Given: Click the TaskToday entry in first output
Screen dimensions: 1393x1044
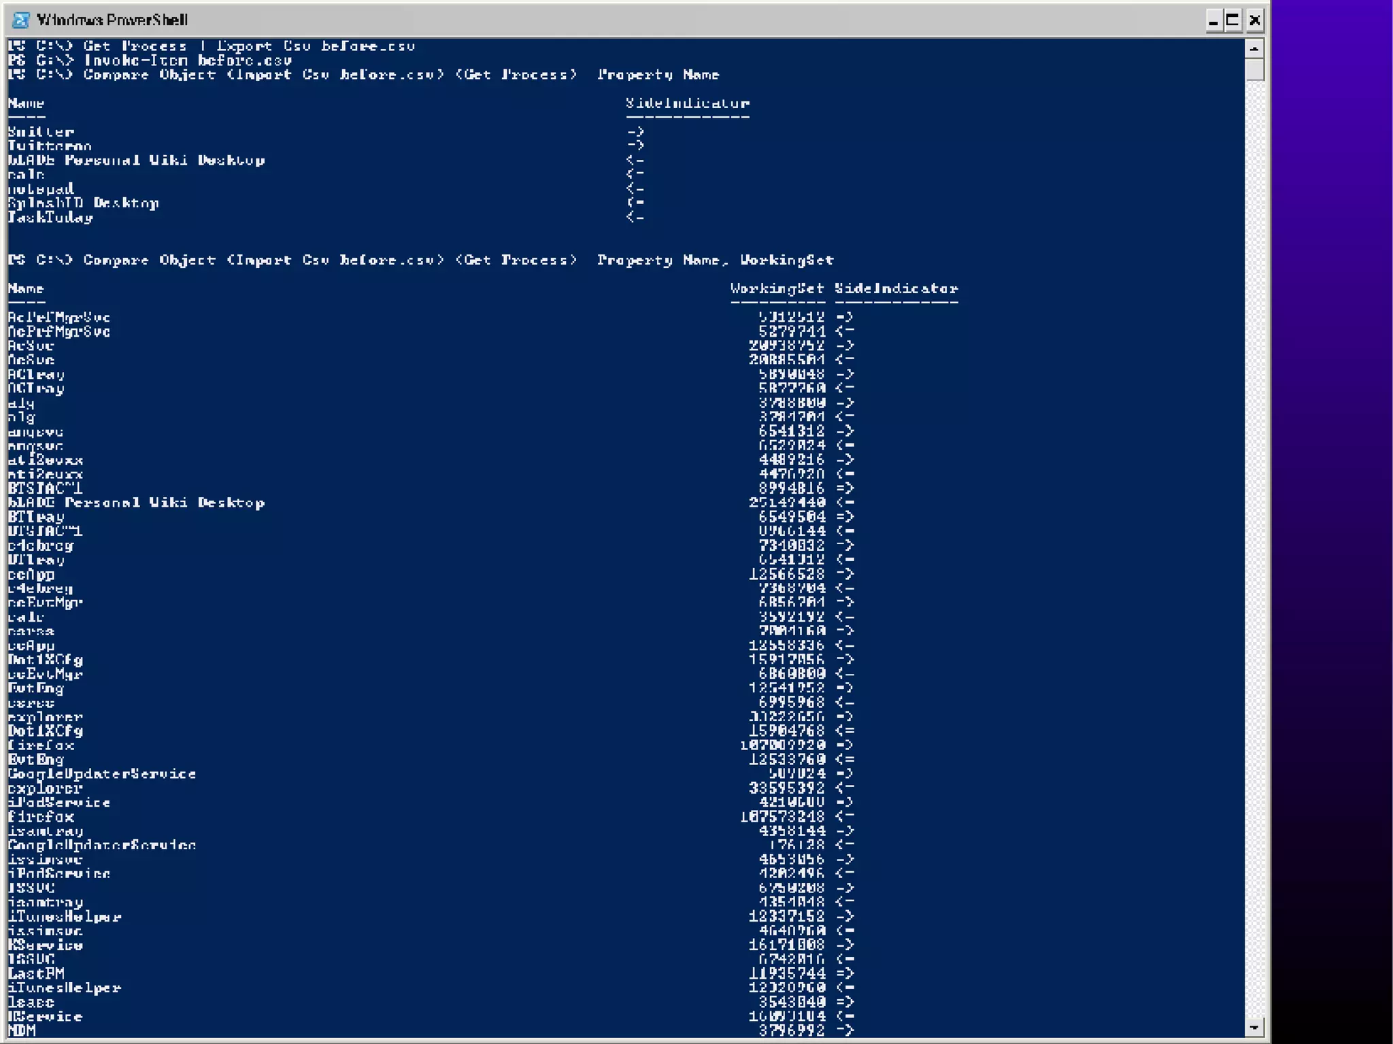Looking at the screenshot, I should pos(50,218).
